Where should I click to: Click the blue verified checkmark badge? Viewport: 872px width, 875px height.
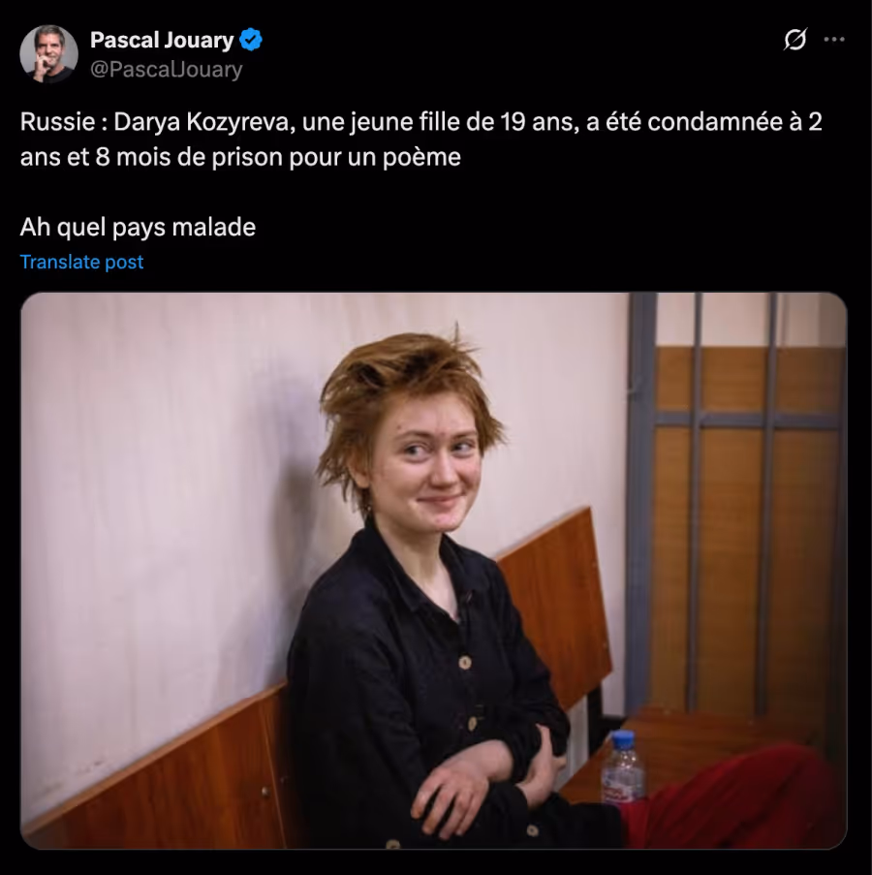[x=251, y=40]
